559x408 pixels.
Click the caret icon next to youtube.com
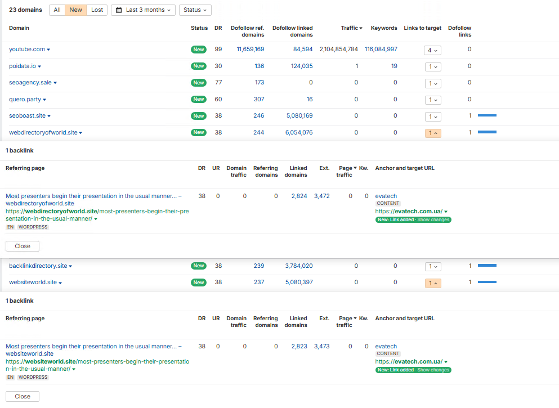48,50
